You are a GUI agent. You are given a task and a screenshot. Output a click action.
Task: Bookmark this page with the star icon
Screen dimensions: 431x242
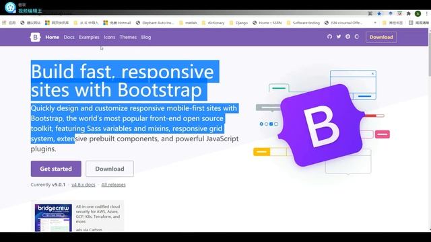[x=379, y=13]
